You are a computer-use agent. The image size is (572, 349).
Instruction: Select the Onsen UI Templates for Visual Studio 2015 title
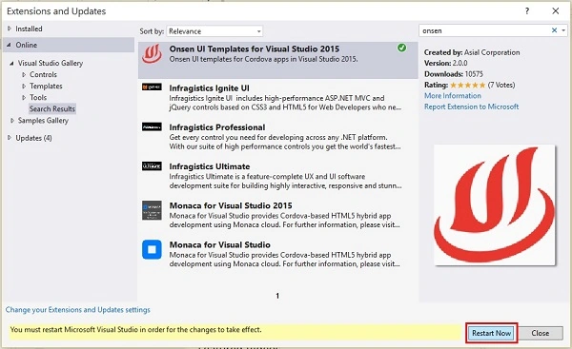pos(255,48)
